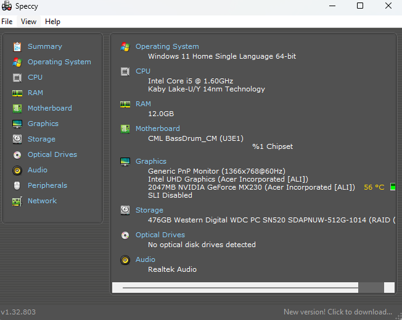Viewport: 402px width, 320px height.
Task: Select Graphics in the sidebar
Action: pyautogui.click(x=43, y=124)
